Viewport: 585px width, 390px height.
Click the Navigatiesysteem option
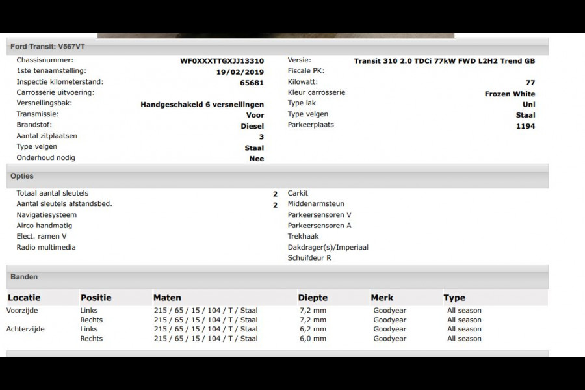pos(46,215)
